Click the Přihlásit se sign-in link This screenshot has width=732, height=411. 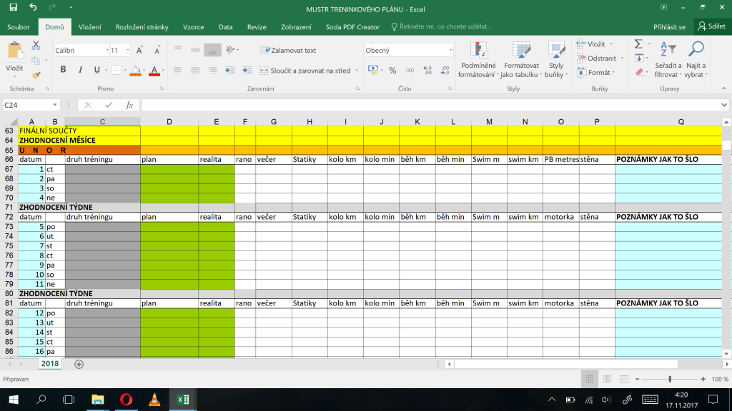point(669,27)
